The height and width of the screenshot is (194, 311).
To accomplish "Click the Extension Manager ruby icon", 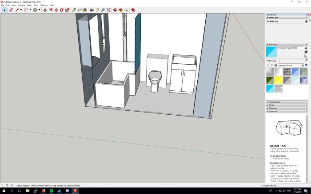I will (x=133, y=10).
